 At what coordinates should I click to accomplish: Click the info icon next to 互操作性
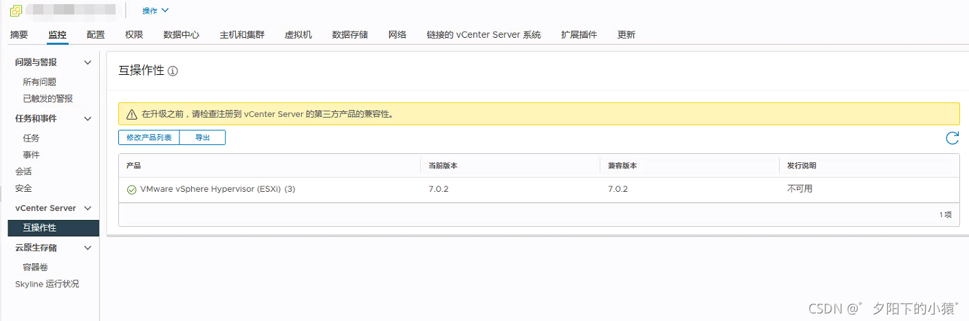[173, 71]
